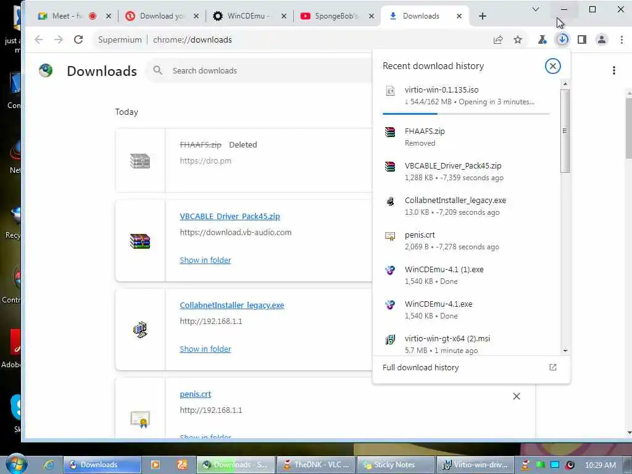The image size is (632, 474).
Task: Open the browser three-dot menu
Action: (x=622, y=39)
